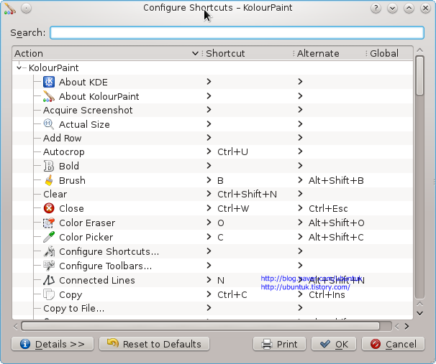Select the Acquire Screenshot row
436x364 pixels.
point(213,110)
